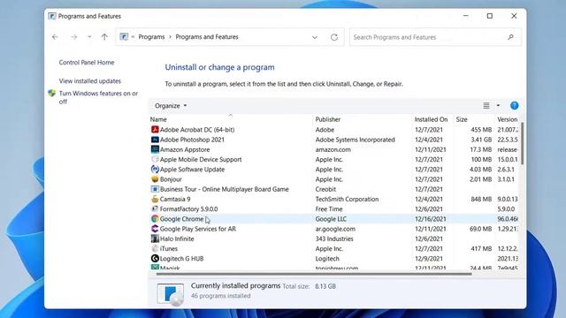Select the Halo Infinite row text
Image resolution: width=566 pixels, height=318 pixels.
pos(177,238)
